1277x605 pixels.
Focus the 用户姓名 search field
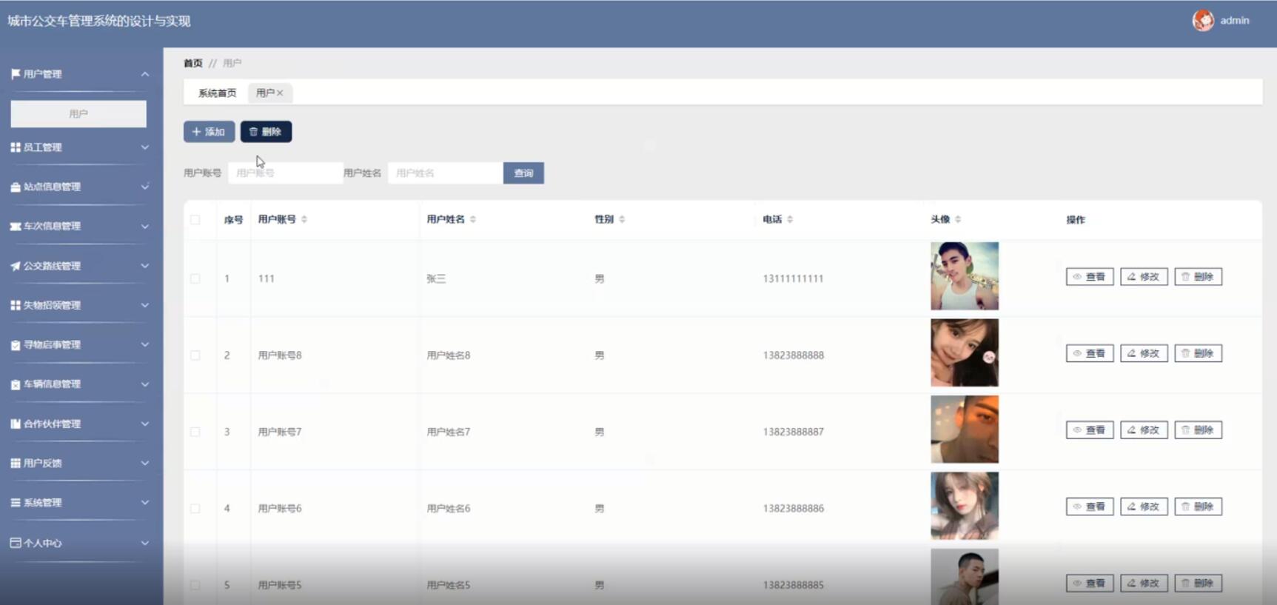pyautogui.click(x=445, y=173)
